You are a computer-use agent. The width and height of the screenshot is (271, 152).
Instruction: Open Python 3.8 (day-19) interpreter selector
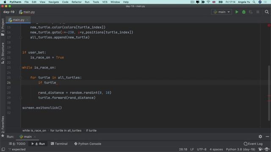241,149
